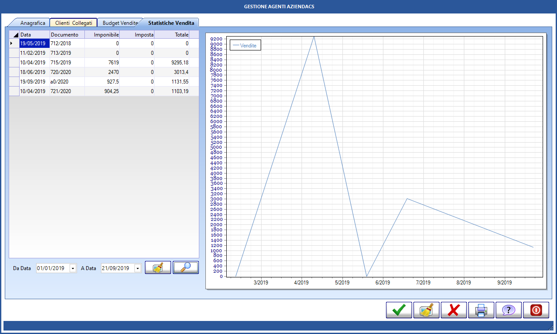The width and height of the screenshot is (557, 334).
Task: Click the Imponibile value 2470
Action: (x=102, y=72)
